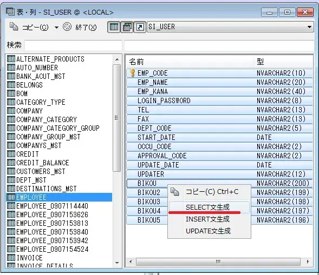The width and height of the screenshot is (319, 275).
Task: Click the table list scroll down arrow
Action: [x=117, y=263]
